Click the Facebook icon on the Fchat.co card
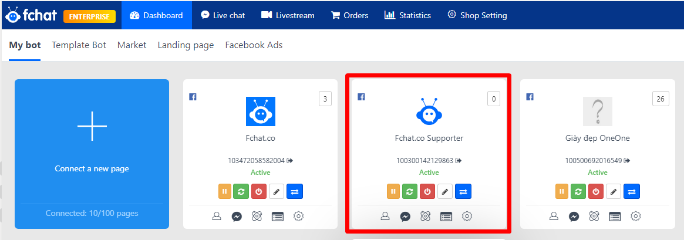Viewport: 684px width, 240px height. (x=193, y=97)
